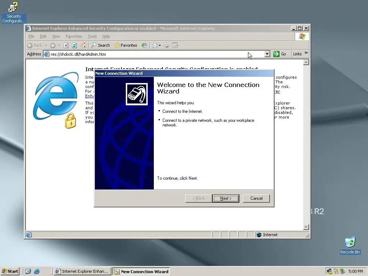Select the Recycle Bin desktop icon
Screen dimensions: 368x276
click(350, 245)
